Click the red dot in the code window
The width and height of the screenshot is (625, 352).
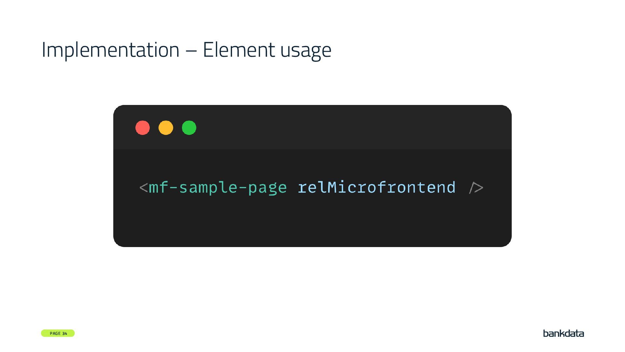(143, 128)
